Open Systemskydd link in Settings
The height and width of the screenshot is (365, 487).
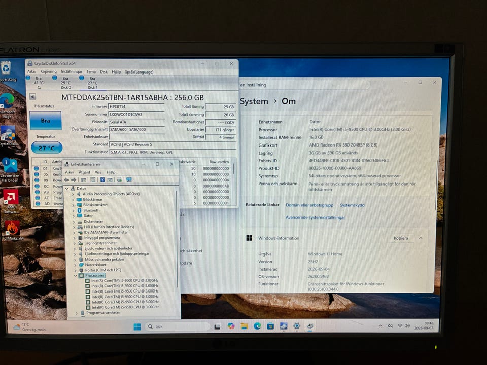point(352,205)
